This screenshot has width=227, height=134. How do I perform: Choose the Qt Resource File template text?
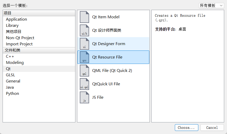click(x=107, y=57)
